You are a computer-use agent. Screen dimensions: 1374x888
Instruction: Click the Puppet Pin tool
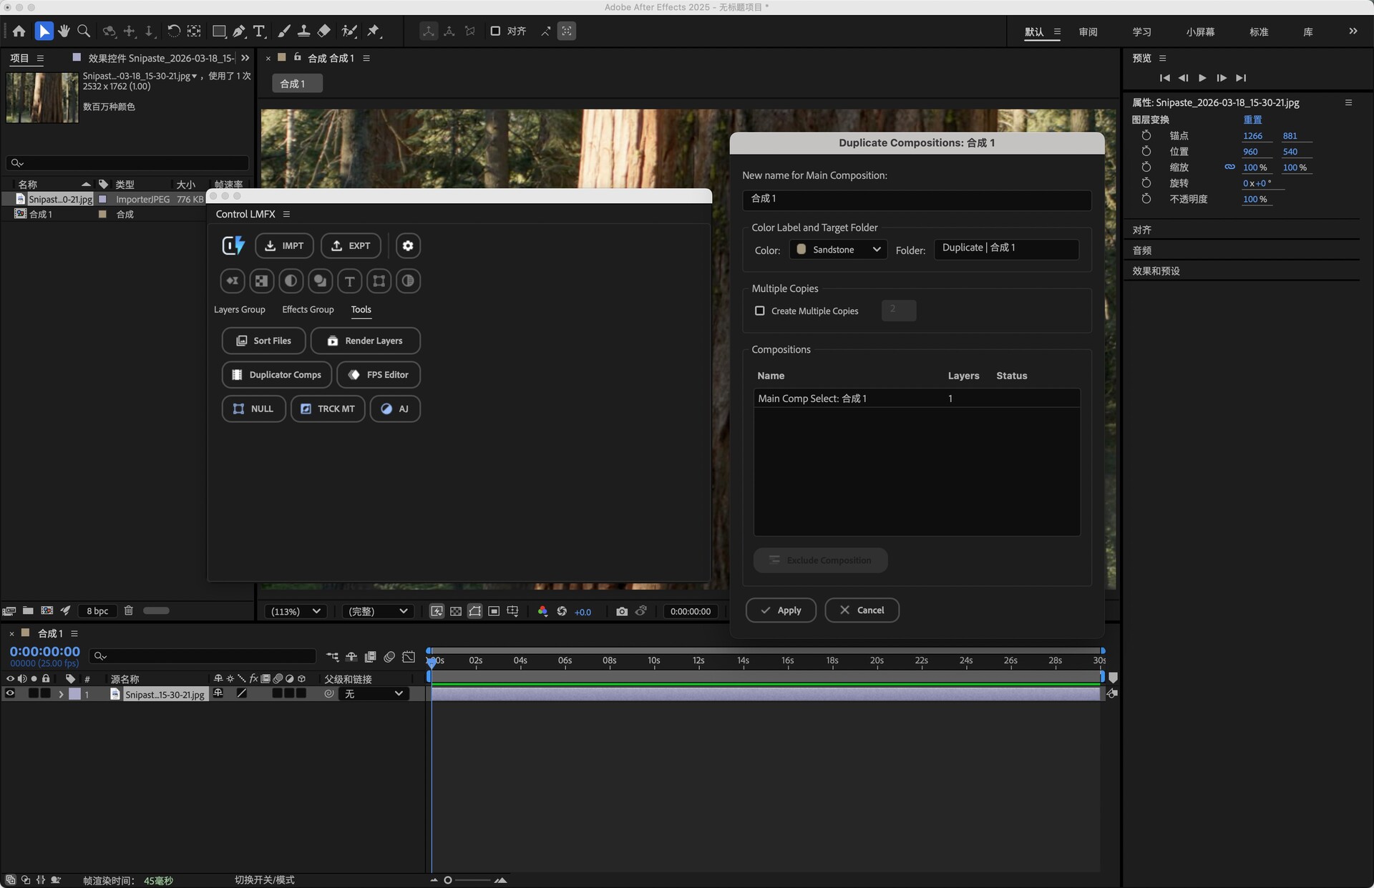point(374,31)
